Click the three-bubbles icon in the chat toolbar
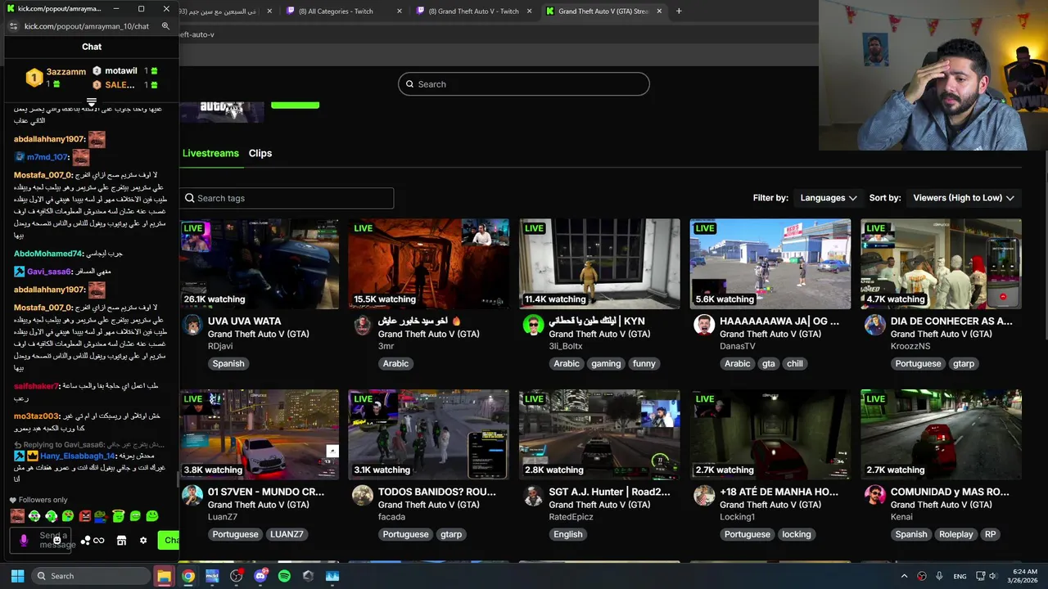Image resolution: width=1048 pixels, height=589 pixels. [x=85, y=540]
